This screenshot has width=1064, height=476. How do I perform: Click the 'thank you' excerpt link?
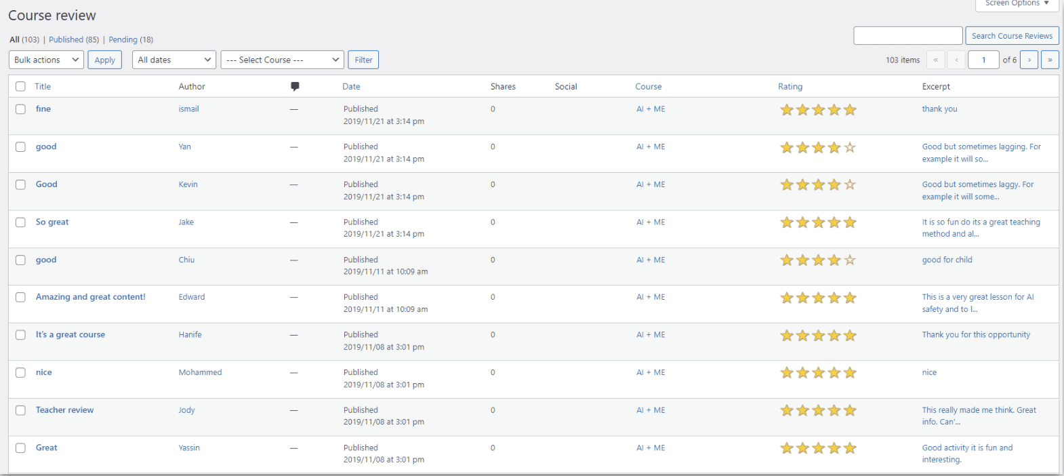point(939,108)
